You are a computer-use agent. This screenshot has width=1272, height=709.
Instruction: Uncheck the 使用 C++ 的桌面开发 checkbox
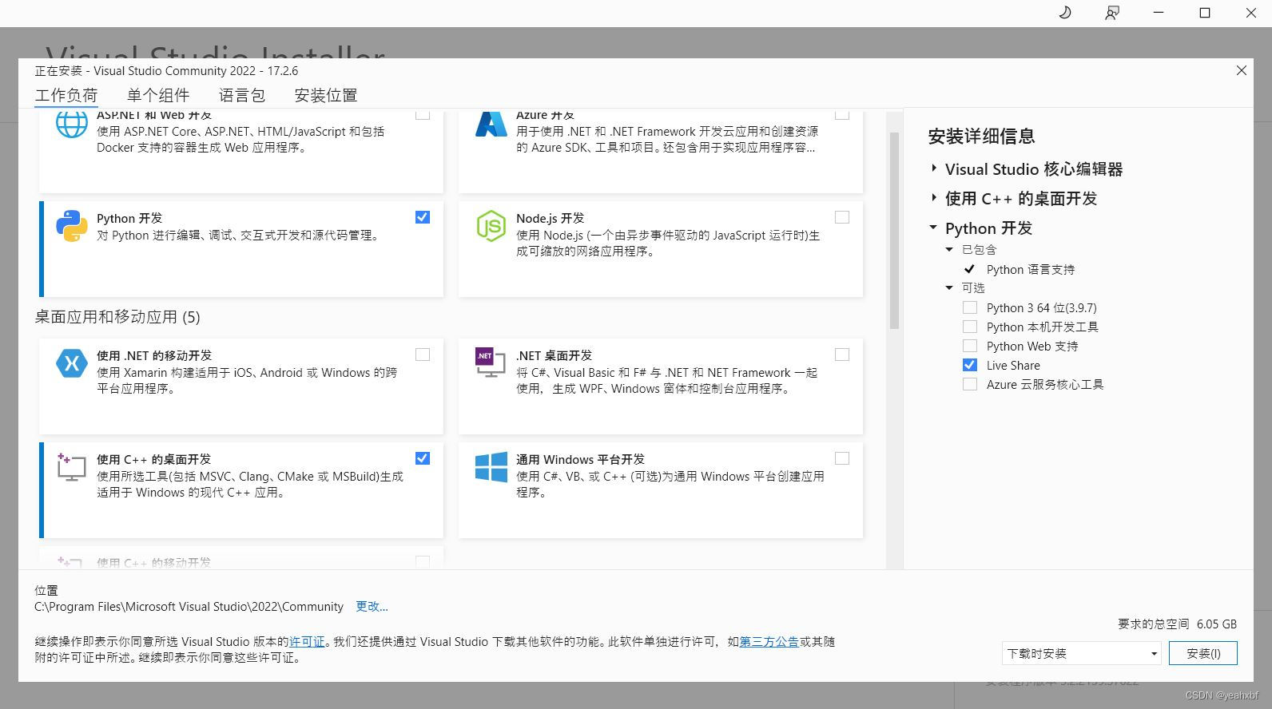click(423, 458)
